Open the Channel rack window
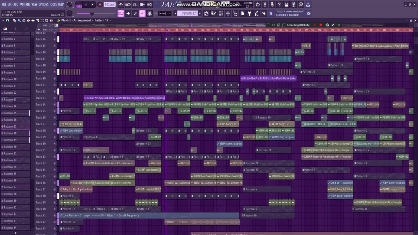Screen dimensions: 418x235 (220, 13)
